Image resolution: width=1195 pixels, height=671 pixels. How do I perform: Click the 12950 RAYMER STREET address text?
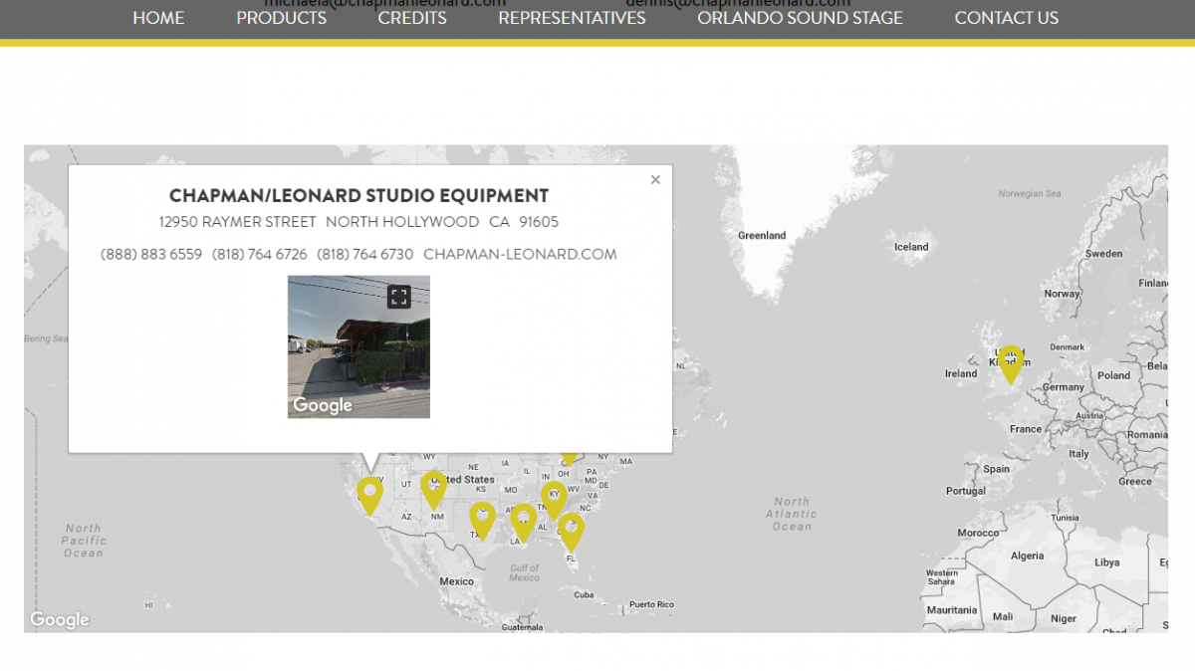pos(238,222)
